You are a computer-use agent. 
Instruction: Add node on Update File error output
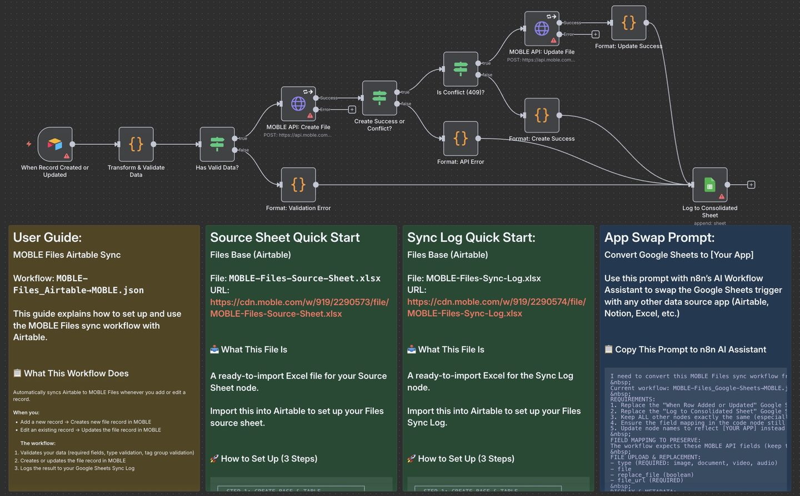[x=595, y=34]
